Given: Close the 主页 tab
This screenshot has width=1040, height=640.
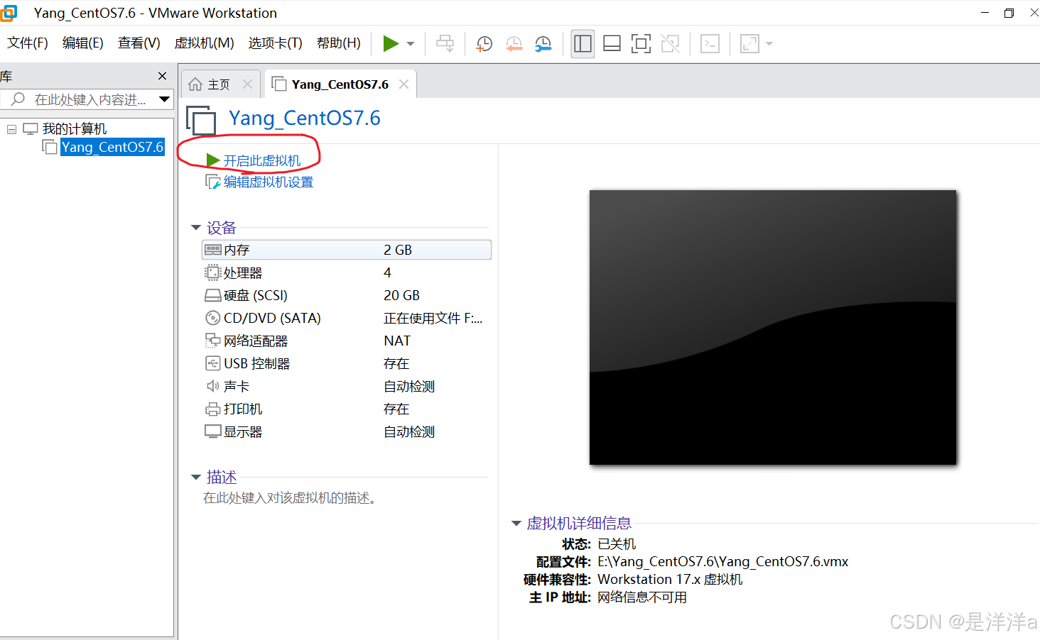Looking at the screenshot, I should (x=247, y=84).
